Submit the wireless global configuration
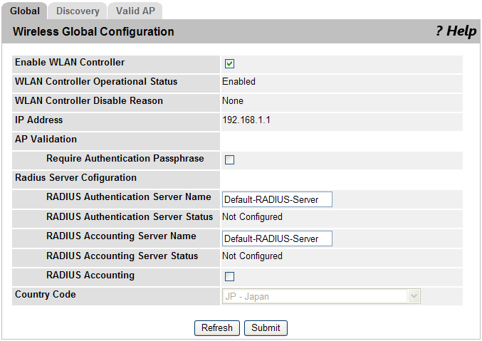Viewport: 482px width, 341px height. pyautogui.click(x=266, y=328)
